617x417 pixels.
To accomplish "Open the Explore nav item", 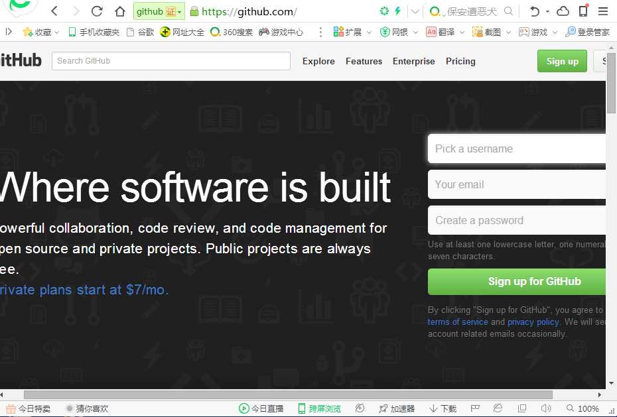I will pyautogui.click(x=318, y=61).
